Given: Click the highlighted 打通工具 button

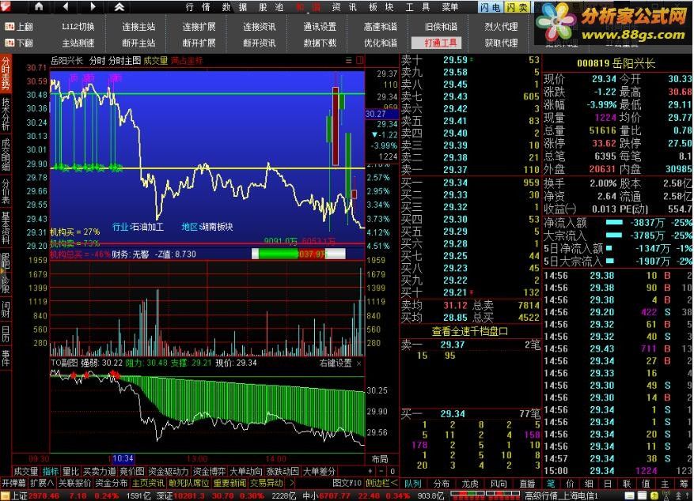Looking at the screenshot, I should tap(437, 43).
